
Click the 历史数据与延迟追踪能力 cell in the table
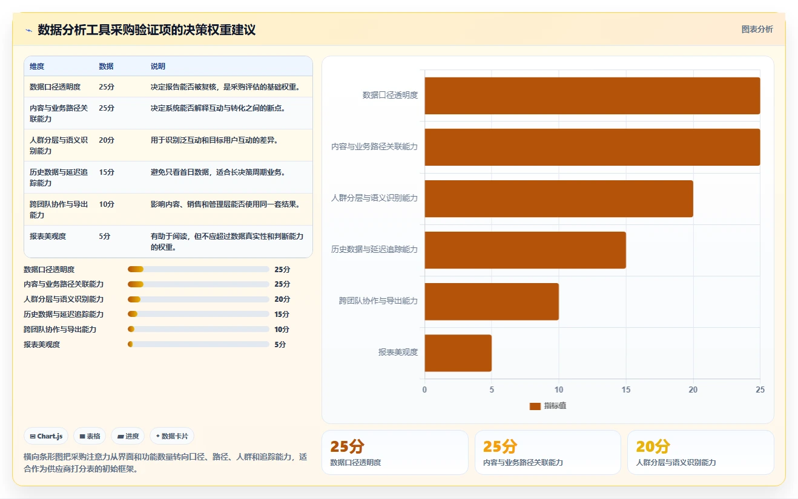click(x=59, y=178)
